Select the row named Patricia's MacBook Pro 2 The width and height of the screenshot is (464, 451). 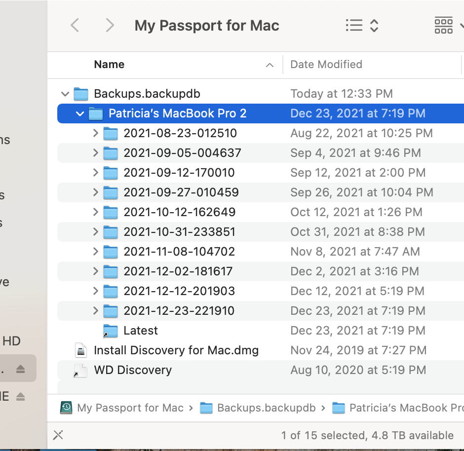pyautogui.click(x=261, y=113)
